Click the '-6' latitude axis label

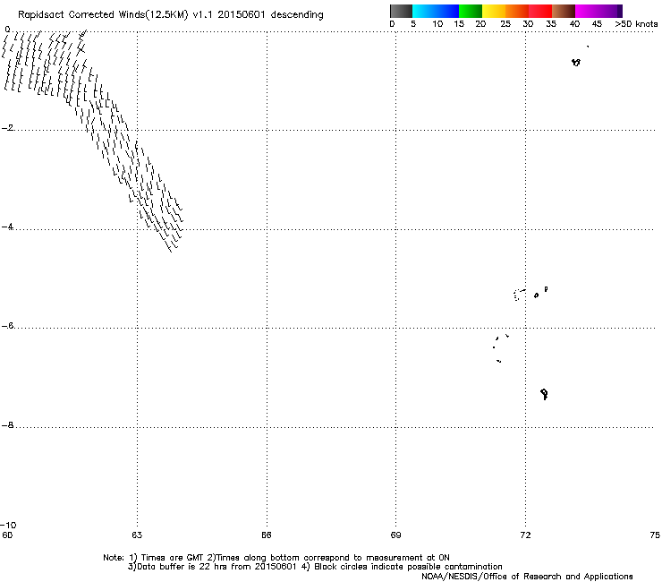pyautogui.click(x=7, y=326)
